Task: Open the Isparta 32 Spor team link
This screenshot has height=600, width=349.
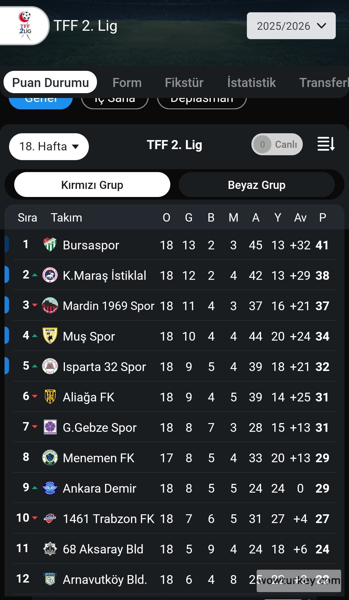Action: pyautogui.click(x=104, y=367)
